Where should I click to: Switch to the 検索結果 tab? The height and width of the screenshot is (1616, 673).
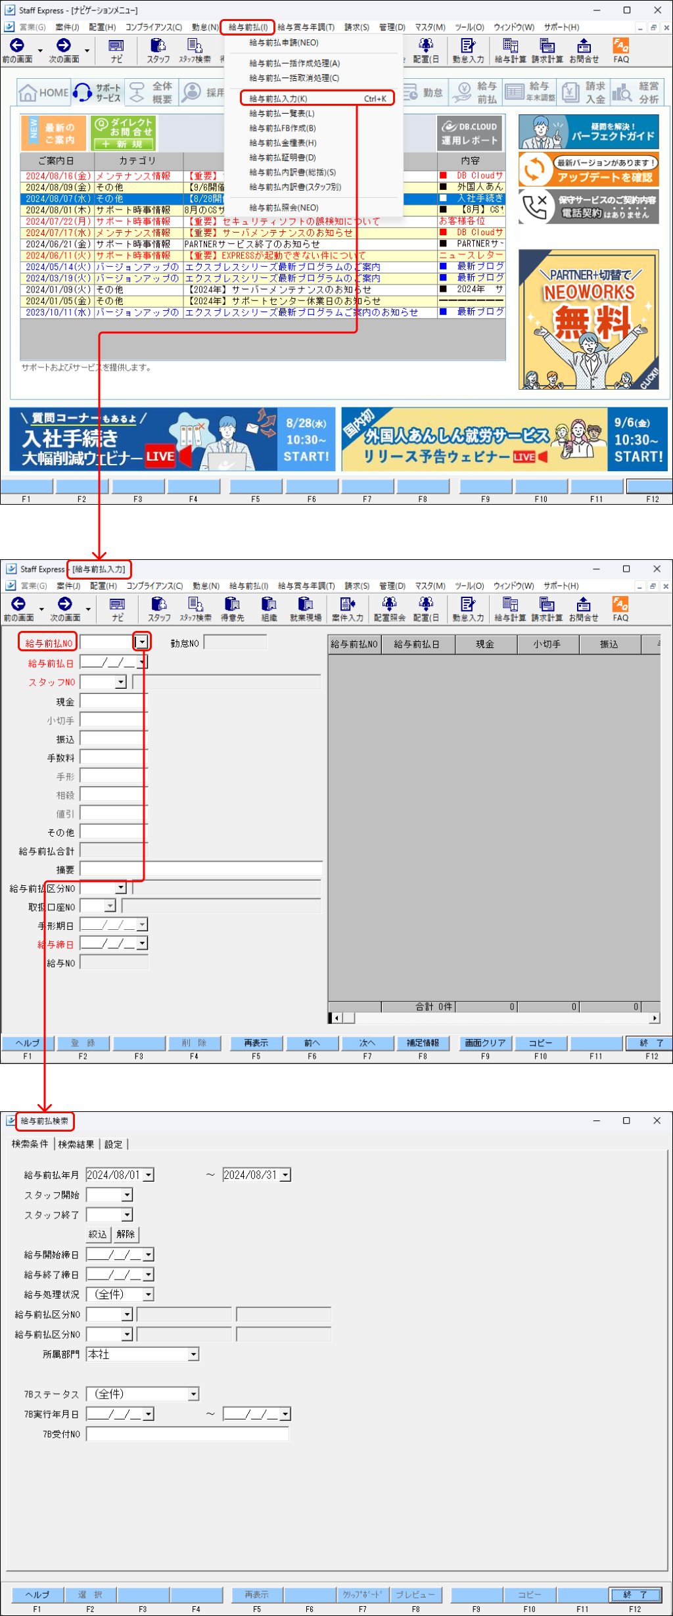[x=76, y=1144]
